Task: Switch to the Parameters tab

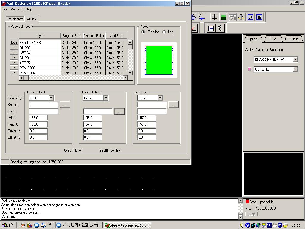Action: click(15, 19)
